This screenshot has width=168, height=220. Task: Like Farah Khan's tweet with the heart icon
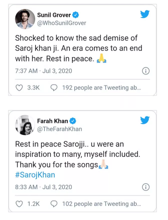click(20, 203)
